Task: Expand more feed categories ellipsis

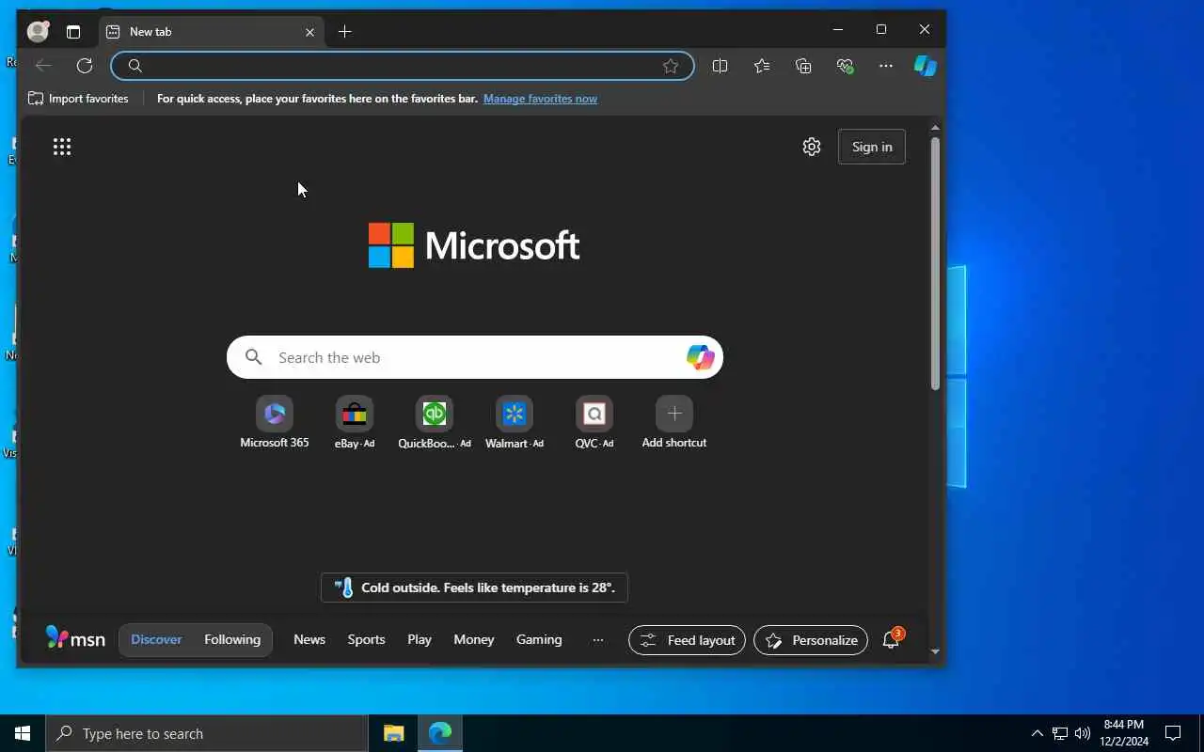Action: click(598, 640)
